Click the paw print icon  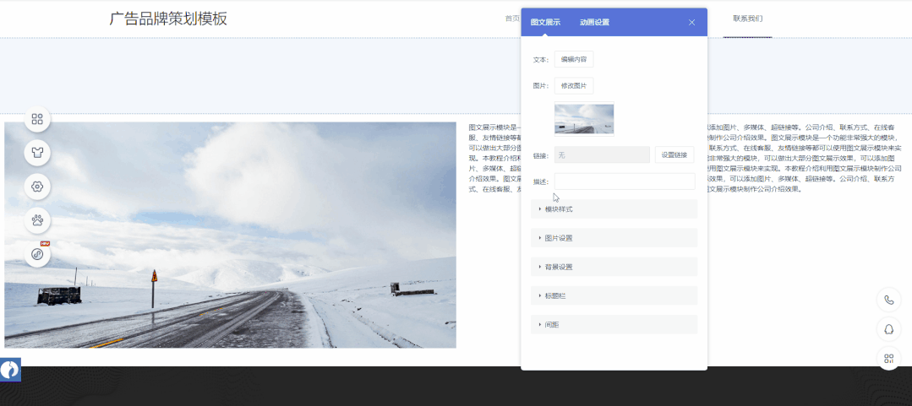point(37,221)
